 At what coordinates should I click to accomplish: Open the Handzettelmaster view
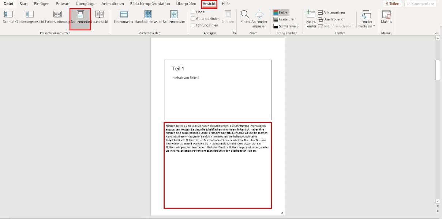(148, 17)
